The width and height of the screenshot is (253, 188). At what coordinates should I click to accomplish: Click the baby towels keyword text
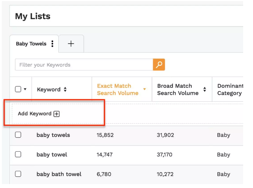click(x=53, y=135)
